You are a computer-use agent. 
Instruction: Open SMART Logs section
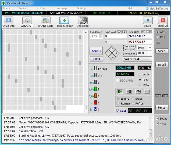(45, 22)
